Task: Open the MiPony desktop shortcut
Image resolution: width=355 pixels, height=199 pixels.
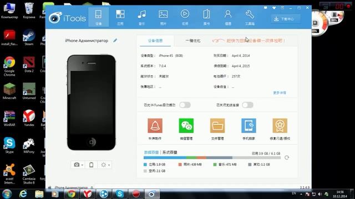Action: coord(29,145)
